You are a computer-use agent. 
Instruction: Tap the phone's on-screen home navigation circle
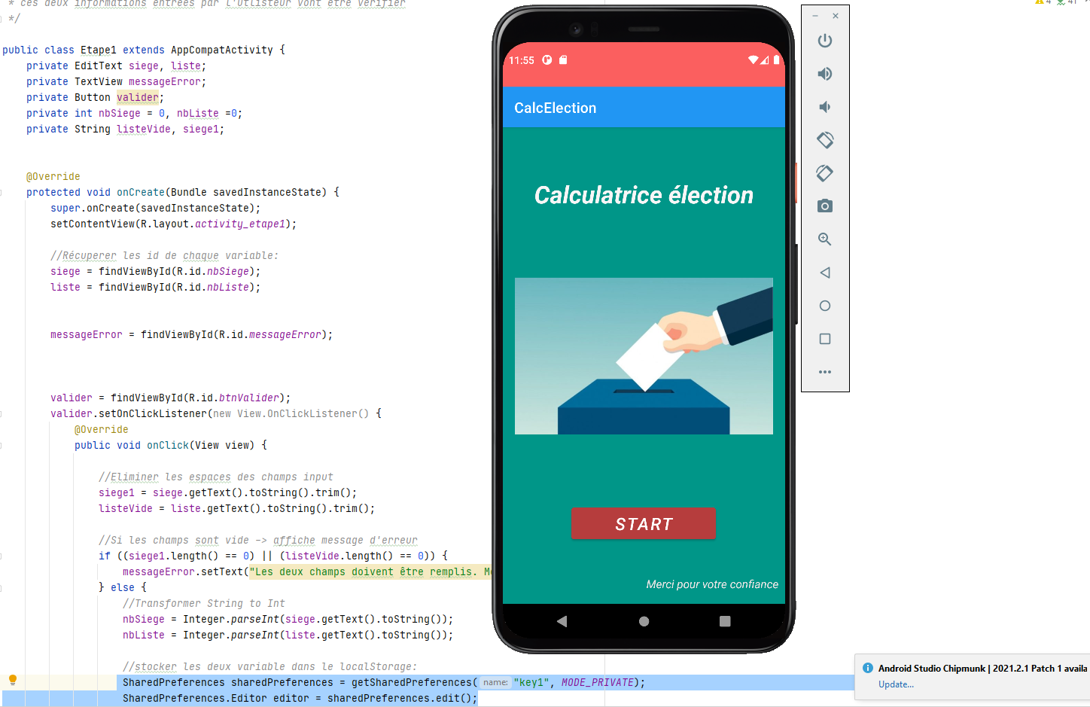(644, 621)
